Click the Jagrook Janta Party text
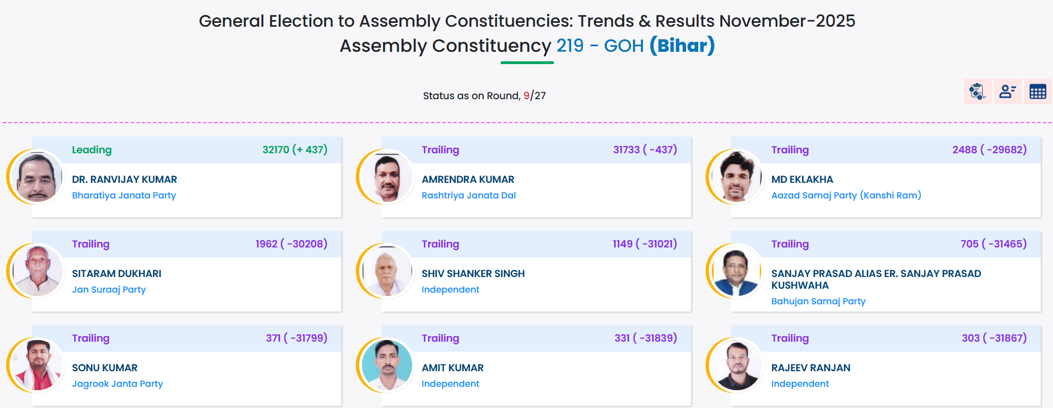 117,384
